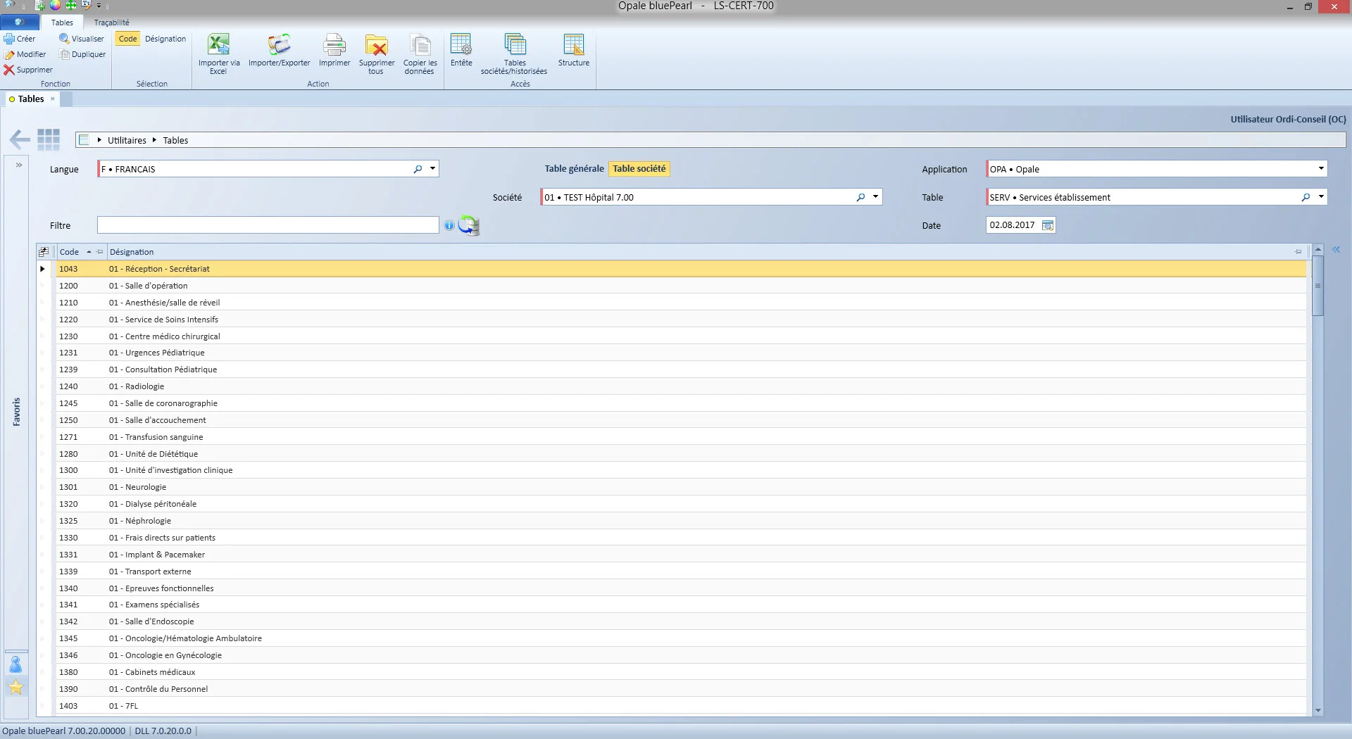This screenshot has width=1352, height=739.
Task: Switch to the Traçabilité ribbon tab
Action: (112, 23)
